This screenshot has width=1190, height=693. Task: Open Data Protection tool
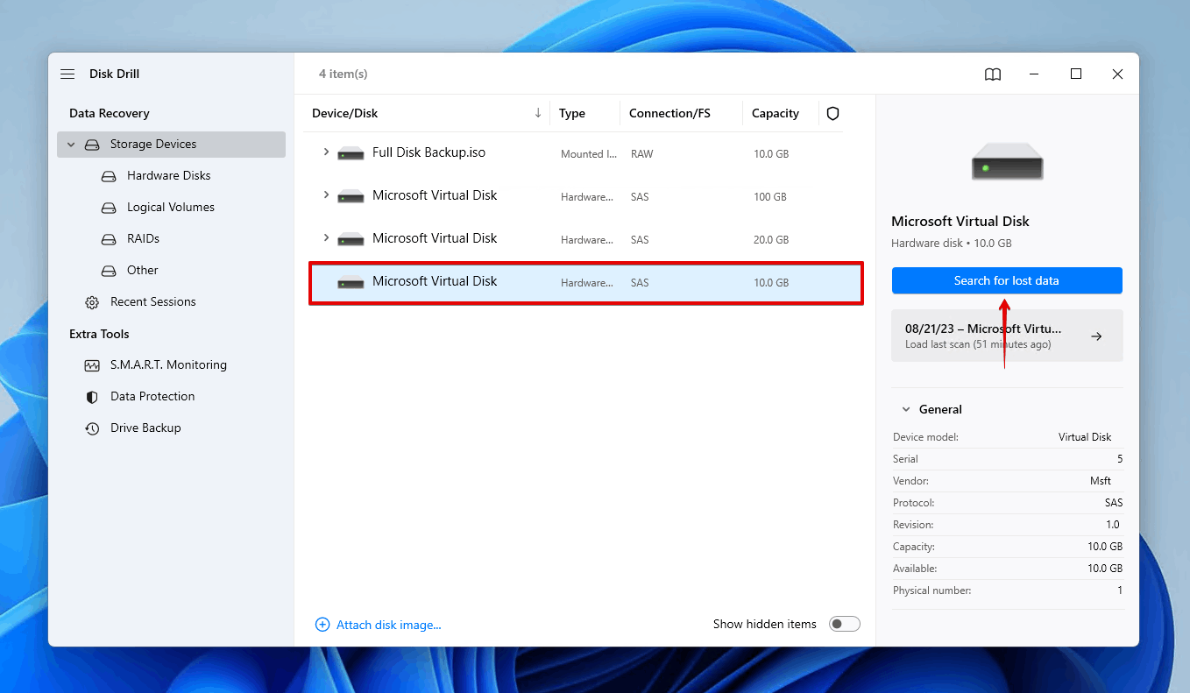tap(152, 396)
